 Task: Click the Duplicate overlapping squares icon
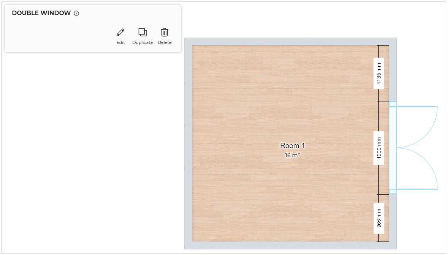[142, 33]
